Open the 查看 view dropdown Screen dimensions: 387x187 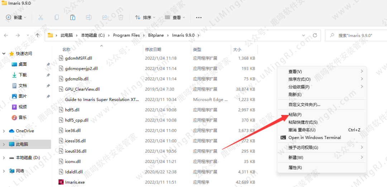click(175, 17)
